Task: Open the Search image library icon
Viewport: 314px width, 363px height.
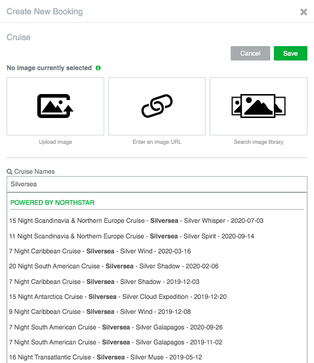Action: tap(258, 106)
